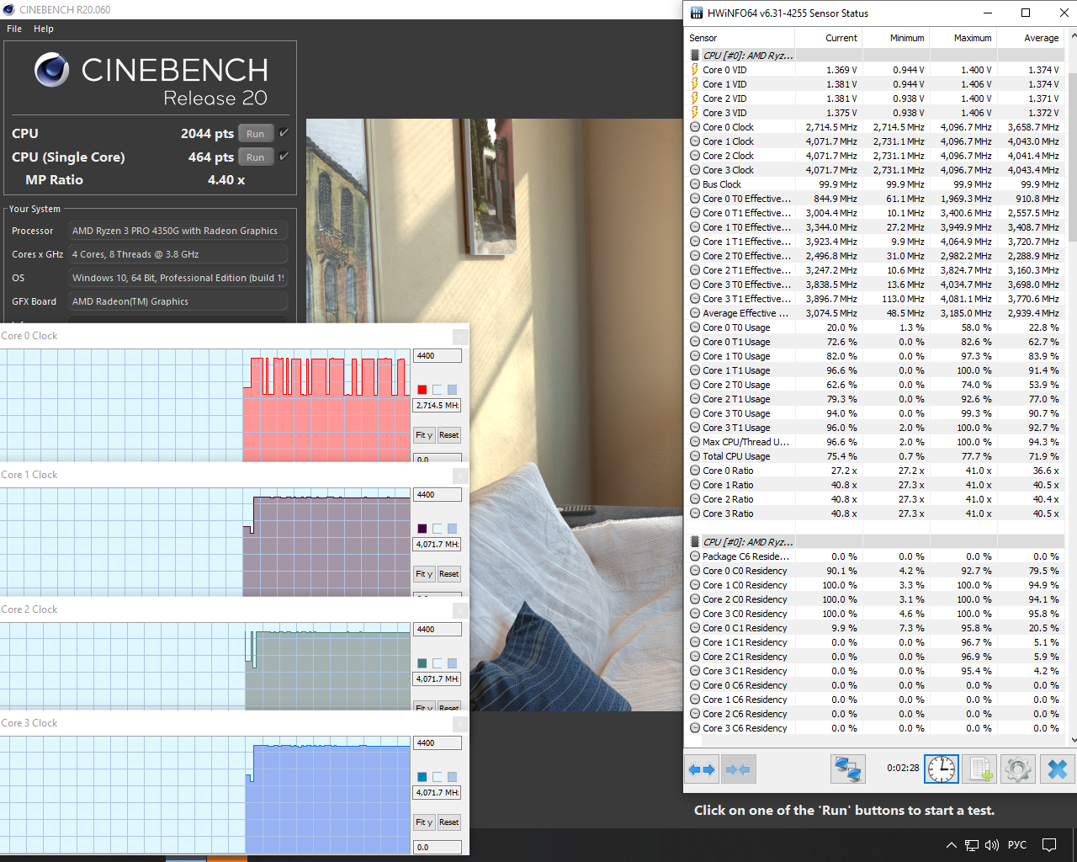Viewport: 1077px width, 862px height.
Task: Close sensors with the blue X icon
Action: tap(1058, 769)
